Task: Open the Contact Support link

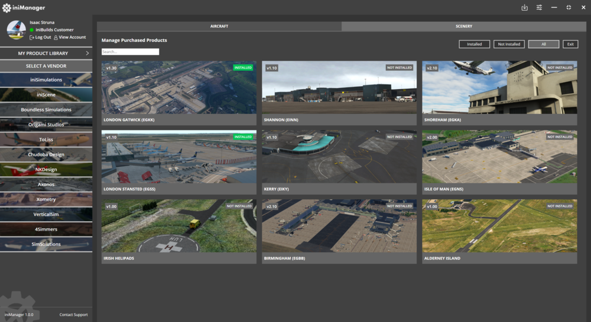Action: coord(73,315)
